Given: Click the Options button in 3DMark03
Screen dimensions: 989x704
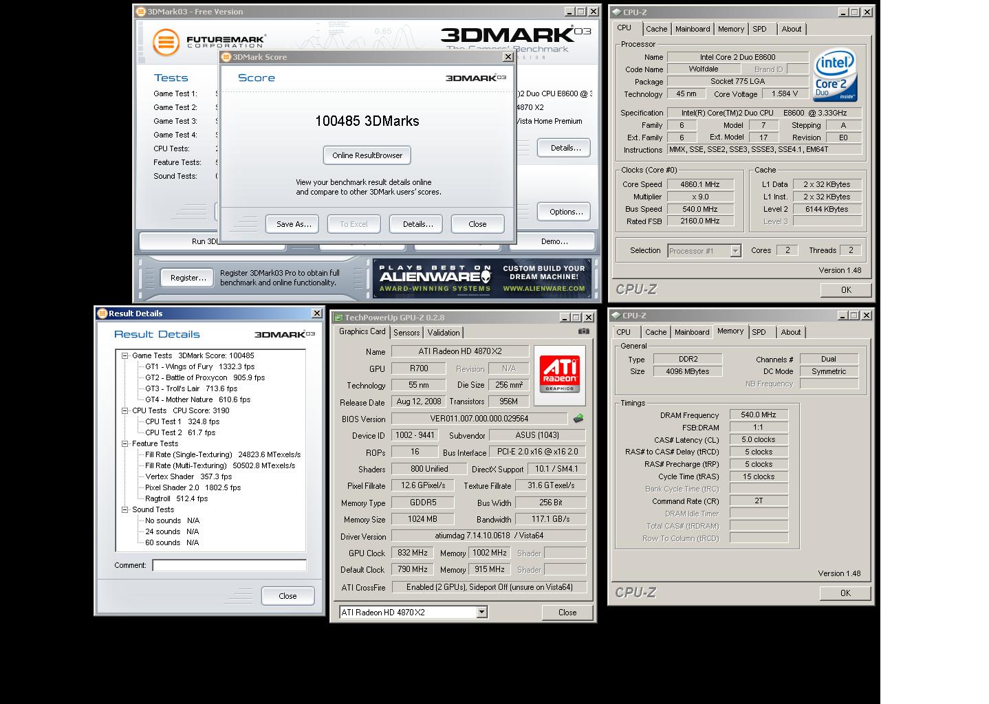Looking at the screenshot, I should pyautogui.click(x=565, y=212).
